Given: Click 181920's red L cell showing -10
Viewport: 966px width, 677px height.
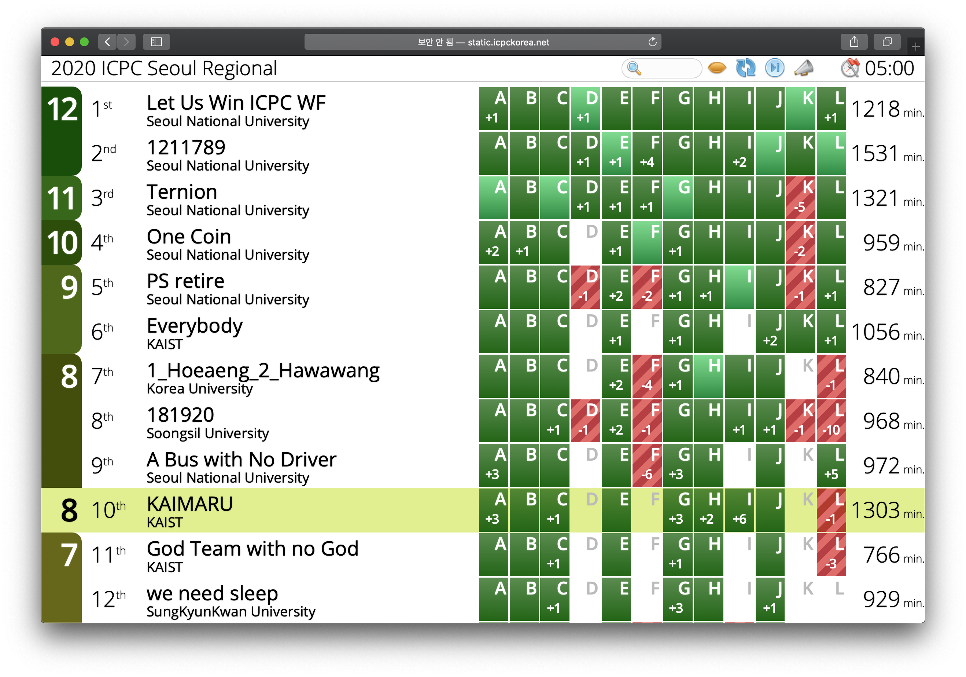Looking at the screenshot, I should pyautogui.click(x=831, y=421).
